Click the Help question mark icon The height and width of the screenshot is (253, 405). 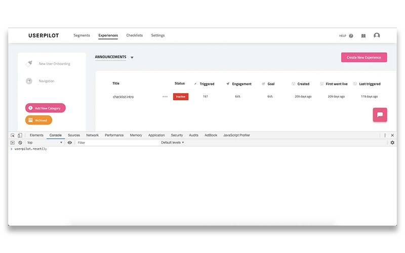(x=351, y=36)
